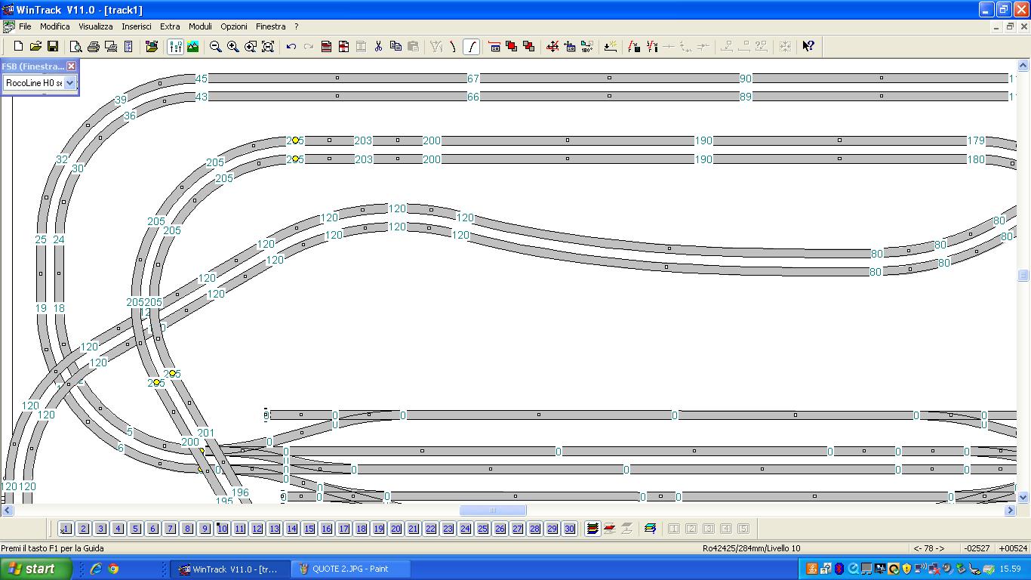Click the zoom out magnifier icon
The height and width of the screenshot is (580, 1031).
coord(216,47)
